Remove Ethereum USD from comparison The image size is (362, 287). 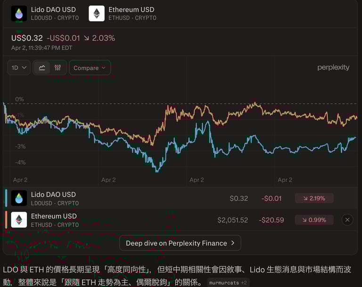(347, 220)
